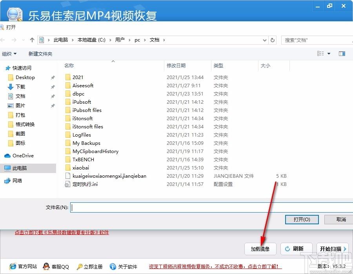Open 格式转换 folder in sidebar

click(x=21, y=124)
